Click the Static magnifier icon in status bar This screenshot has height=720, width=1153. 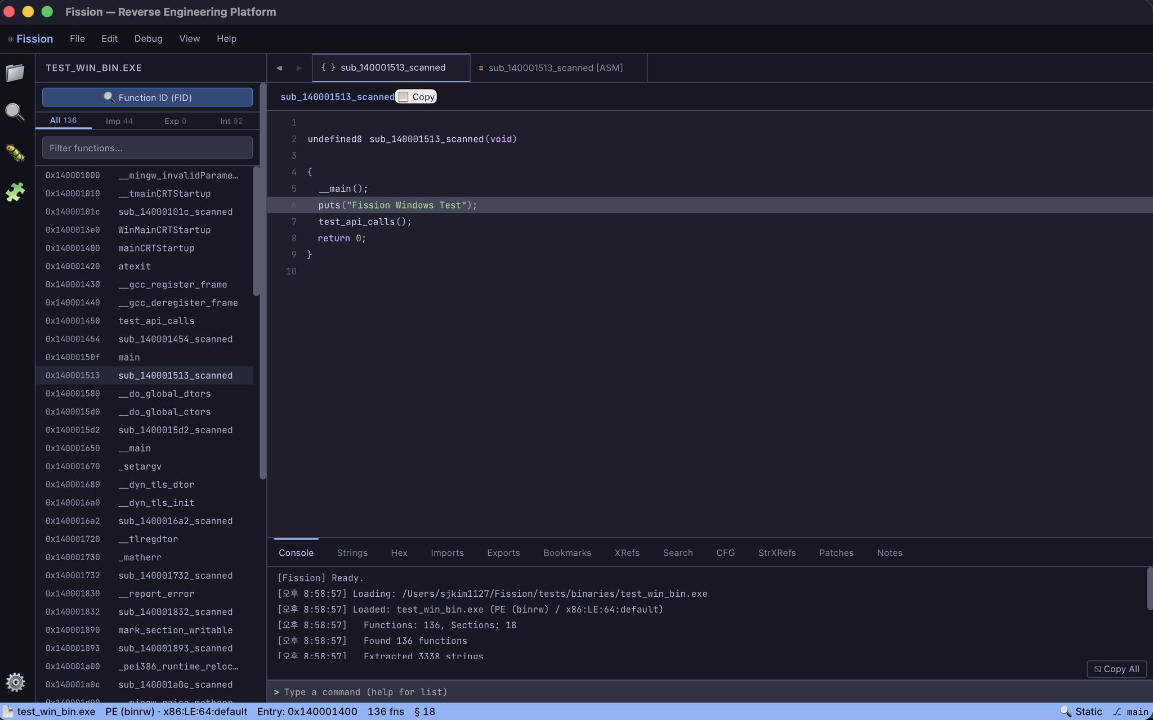(1065, 712)
